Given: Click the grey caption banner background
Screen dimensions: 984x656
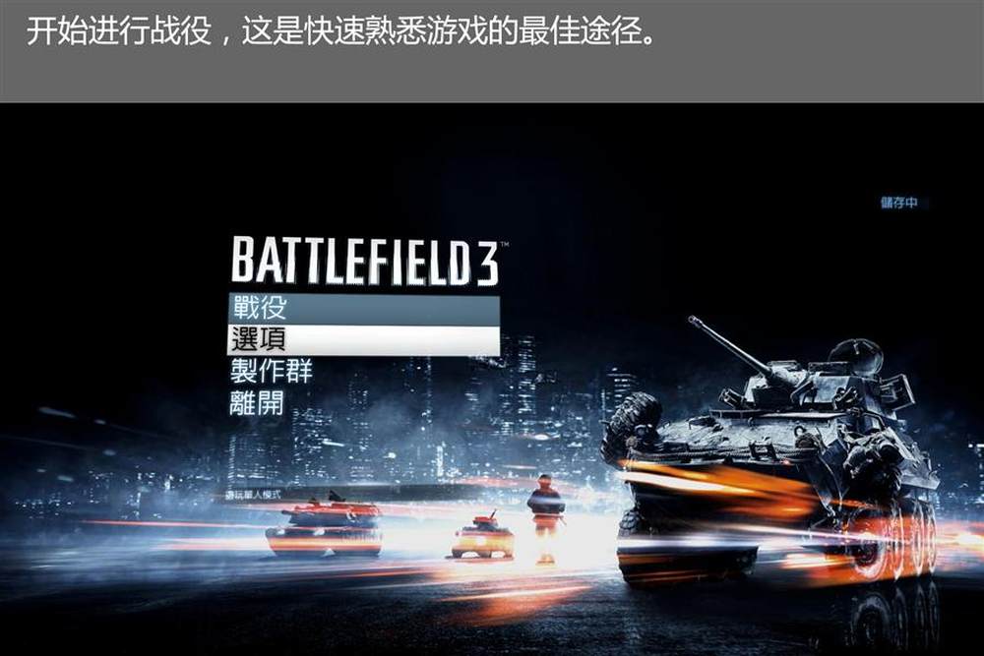Looking at the screenshot, I should (492, 76).
